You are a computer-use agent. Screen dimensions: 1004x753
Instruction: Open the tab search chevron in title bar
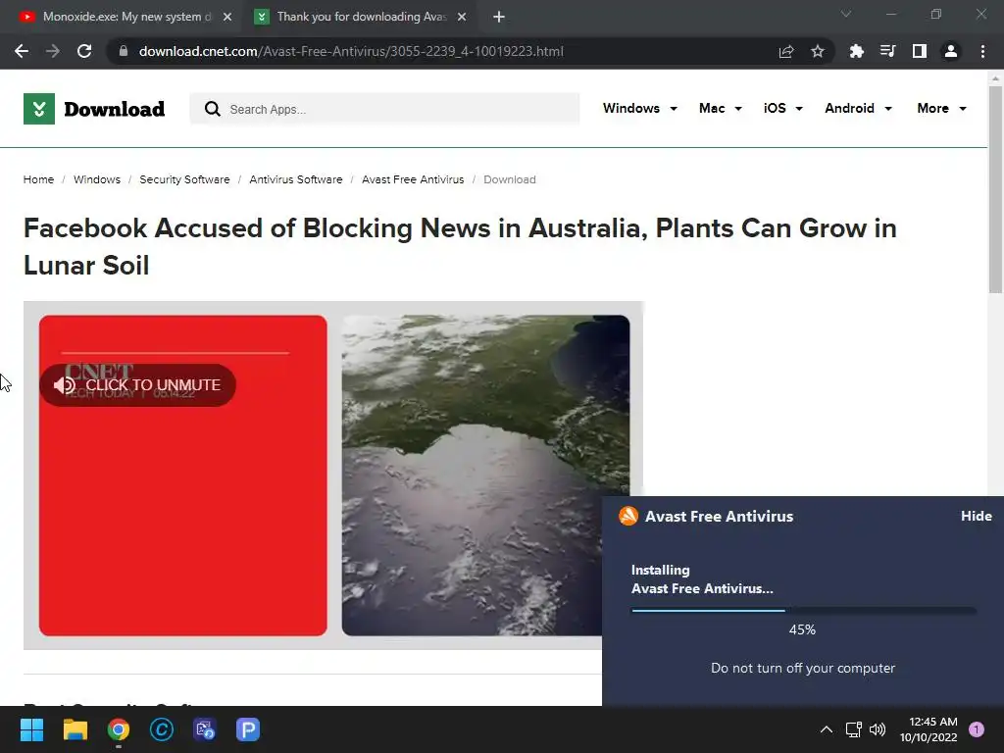click(846, 14)
